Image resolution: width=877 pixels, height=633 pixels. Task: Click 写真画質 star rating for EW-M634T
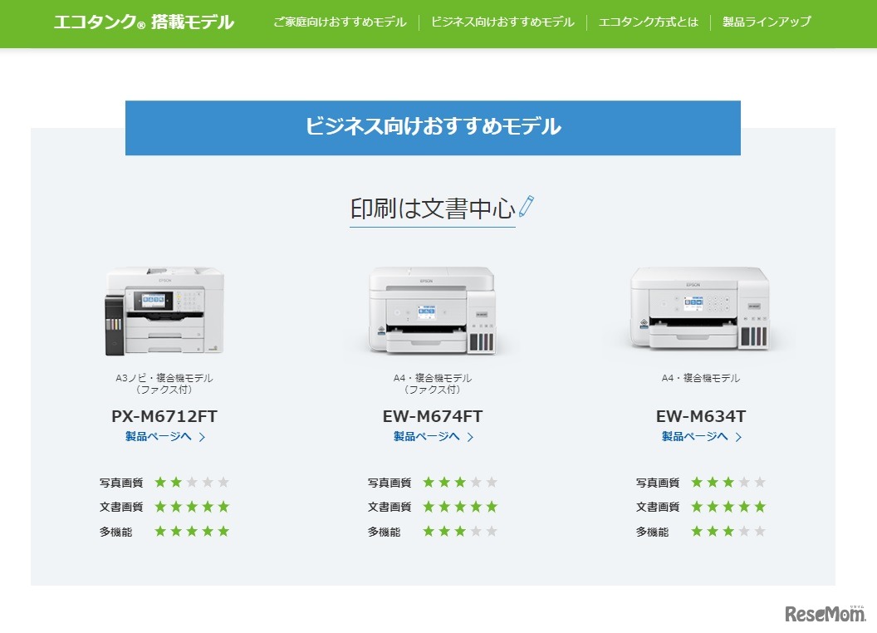tap(728, 482)
